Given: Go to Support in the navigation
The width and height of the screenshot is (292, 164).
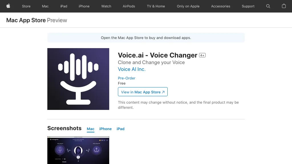Looking at the screenshot, I should click(248, 6).
